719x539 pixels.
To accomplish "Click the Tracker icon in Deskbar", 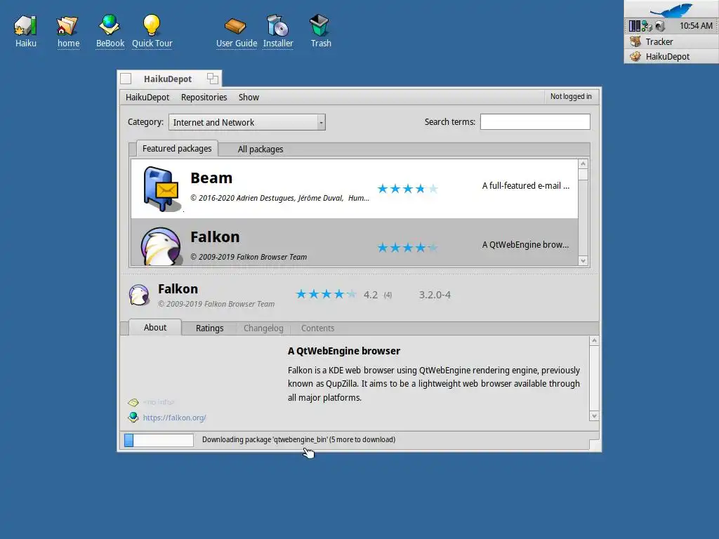I will [635, 41].
